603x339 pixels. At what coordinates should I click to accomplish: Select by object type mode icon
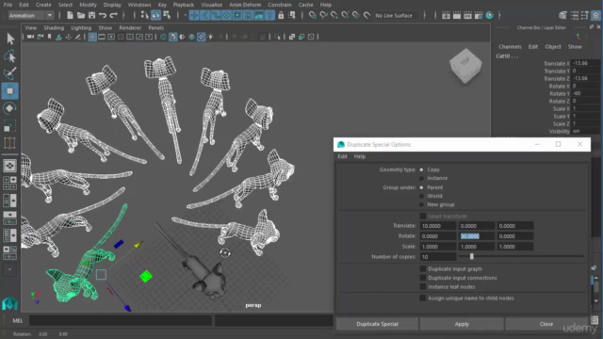[155, 15]
